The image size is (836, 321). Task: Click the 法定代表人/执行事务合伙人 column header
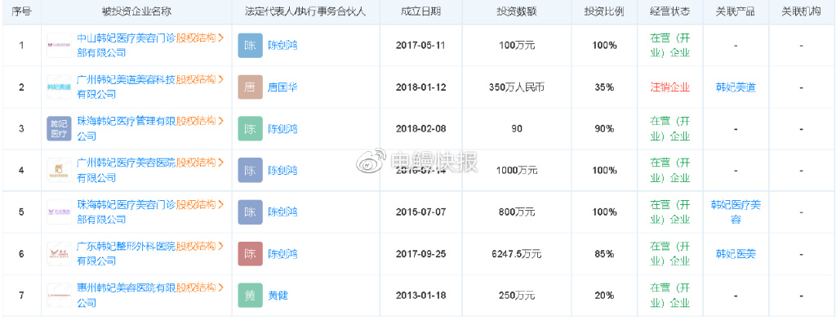pos(305,11)
